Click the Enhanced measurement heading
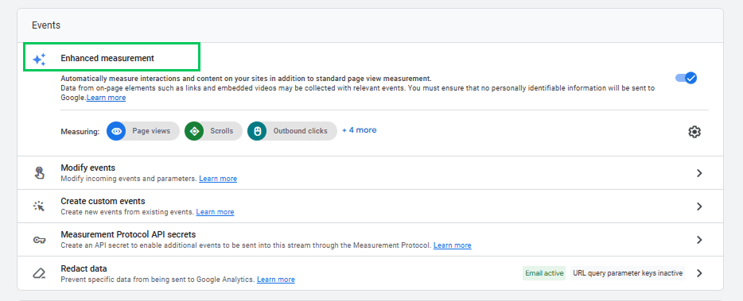The width and height of the screenshot is (743, 301). (x=107, y=58)
